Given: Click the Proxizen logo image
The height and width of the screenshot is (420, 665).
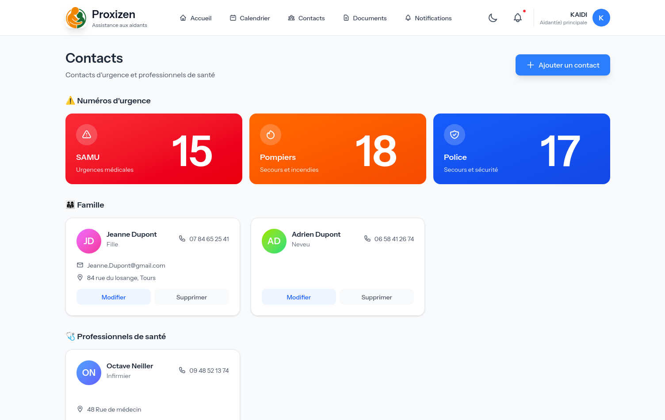Looking at the screenshot, I should click(x=76, y=18).
